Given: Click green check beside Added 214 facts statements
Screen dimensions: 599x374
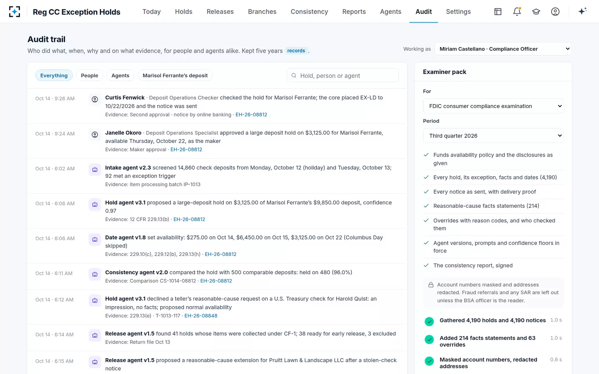Looking at the screenshot, I should [x=429, y=340].
